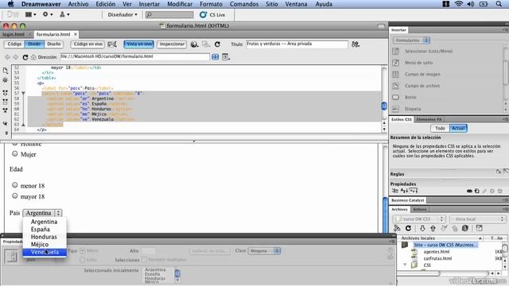Click the refresh icon in Archivos panel
Viewport: 509px width, 286px height.
coord(408,228)
